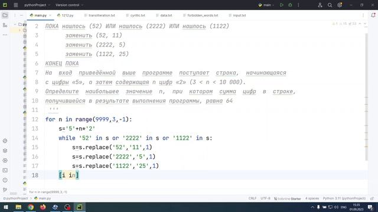Open the transliteration.txt tab
This screenshot has height=212, width=378.
click(x=99, y=15)
